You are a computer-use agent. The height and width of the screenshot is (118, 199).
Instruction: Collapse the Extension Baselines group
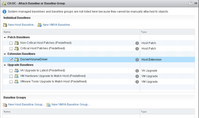tap(5, 54)
